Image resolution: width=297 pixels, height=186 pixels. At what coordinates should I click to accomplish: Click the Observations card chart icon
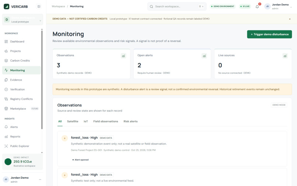click(123, 56)
